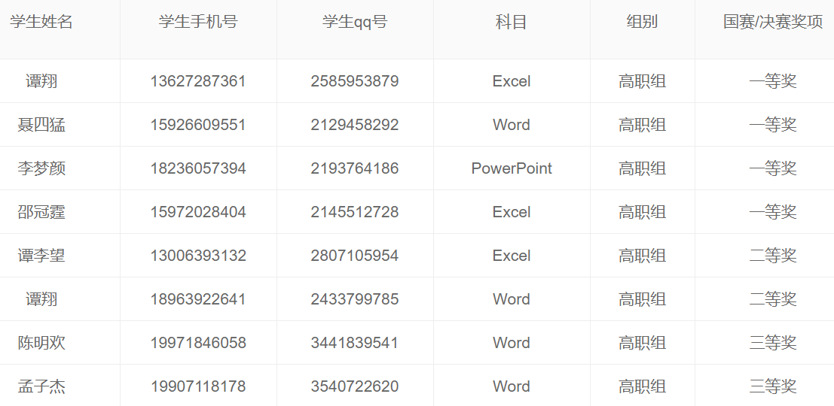Click Excel in the 邵冠霆 row

(x=511, y=212)
